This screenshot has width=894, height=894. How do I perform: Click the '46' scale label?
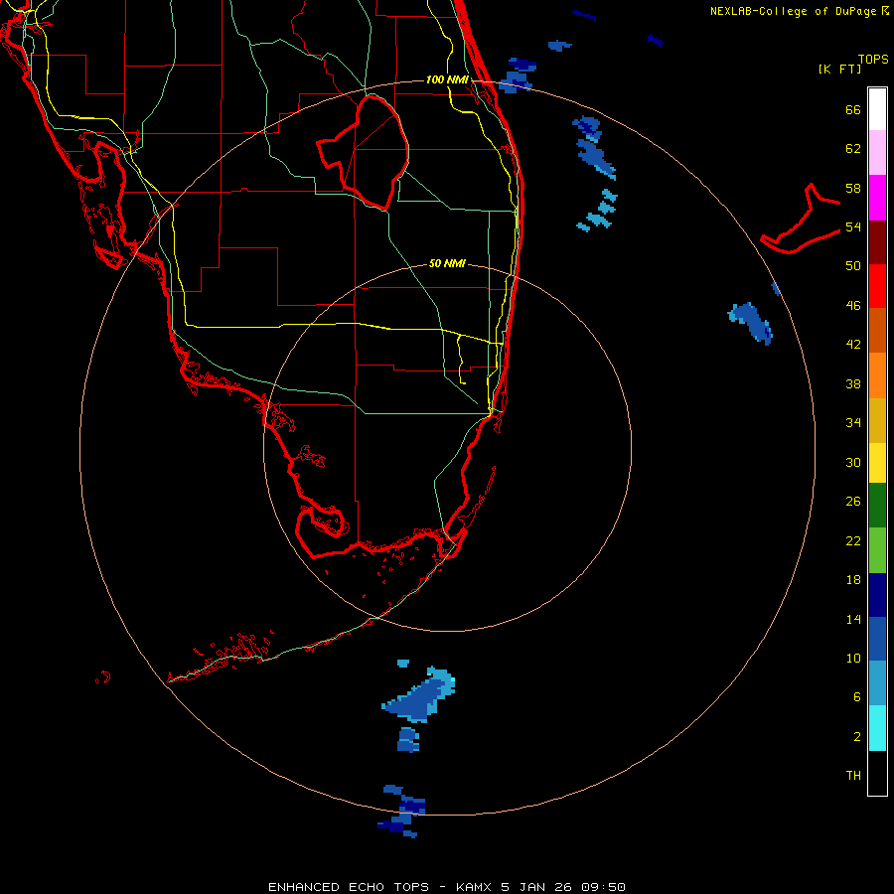pos(853,306)
